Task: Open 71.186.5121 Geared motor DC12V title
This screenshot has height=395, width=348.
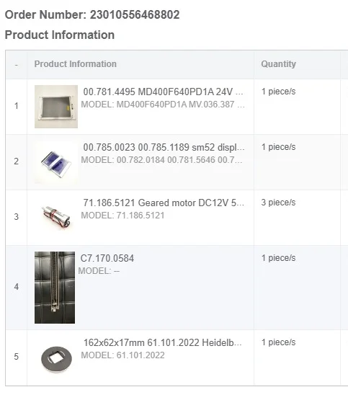Action: (x=164, y=203)
